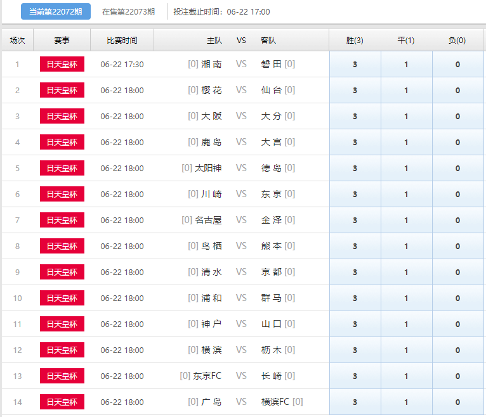Select 胜 3 for 湘南 vs 磐田

point(355,65)
